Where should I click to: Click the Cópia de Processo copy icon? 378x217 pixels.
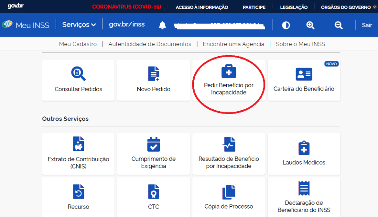(x=228, y=192)
